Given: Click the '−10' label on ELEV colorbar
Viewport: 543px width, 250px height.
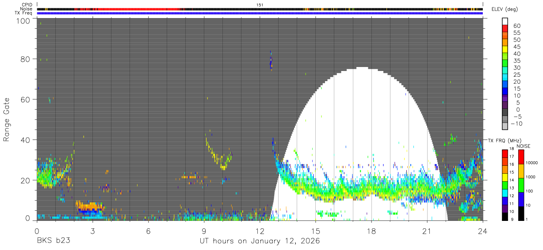Looking at the screenshot, I should (517, 123).
